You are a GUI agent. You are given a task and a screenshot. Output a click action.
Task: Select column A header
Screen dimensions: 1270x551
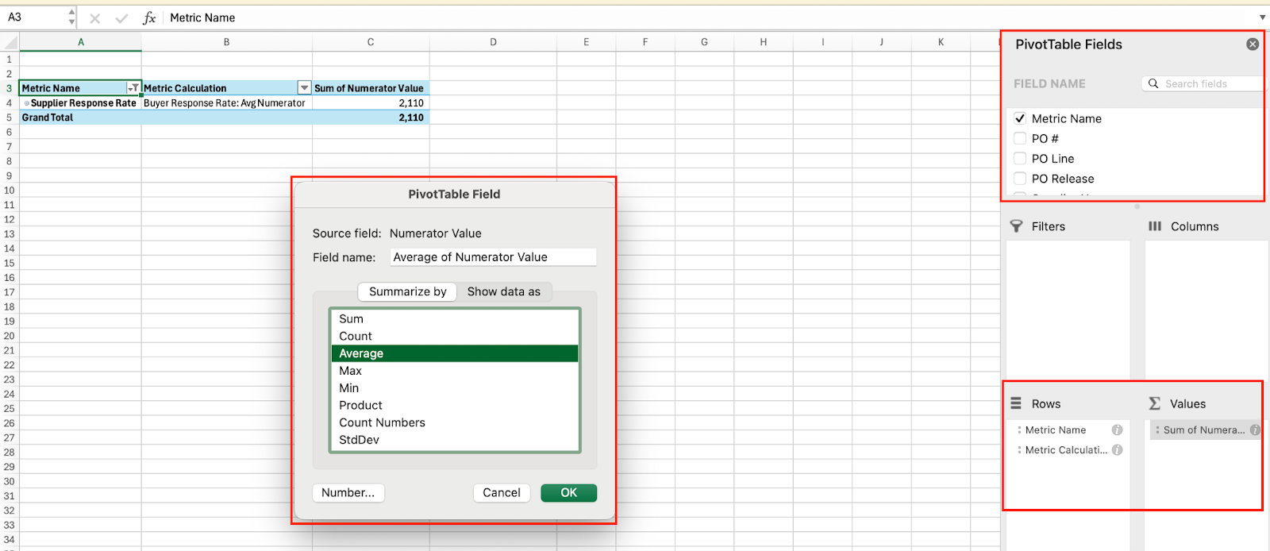tap(80, 42)
